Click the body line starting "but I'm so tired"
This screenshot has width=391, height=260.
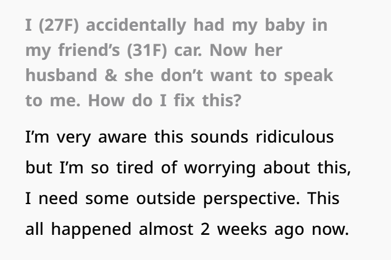(188, 168)
